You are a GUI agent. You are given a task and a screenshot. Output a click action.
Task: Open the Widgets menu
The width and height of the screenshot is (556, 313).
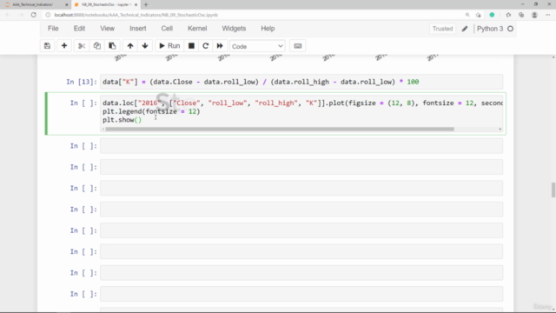point(234,29)
